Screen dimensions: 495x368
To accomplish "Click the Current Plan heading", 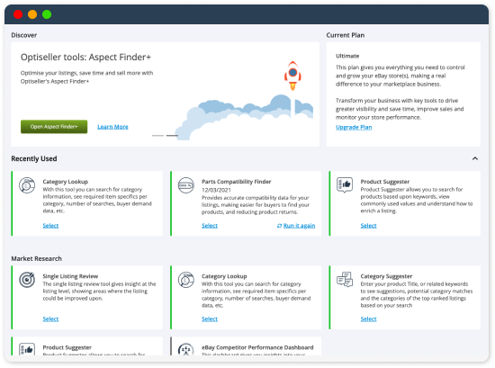I will pos(346,35).
